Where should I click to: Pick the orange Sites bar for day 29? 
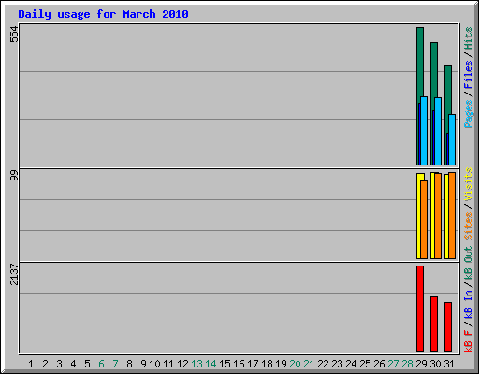coord(424,220)
